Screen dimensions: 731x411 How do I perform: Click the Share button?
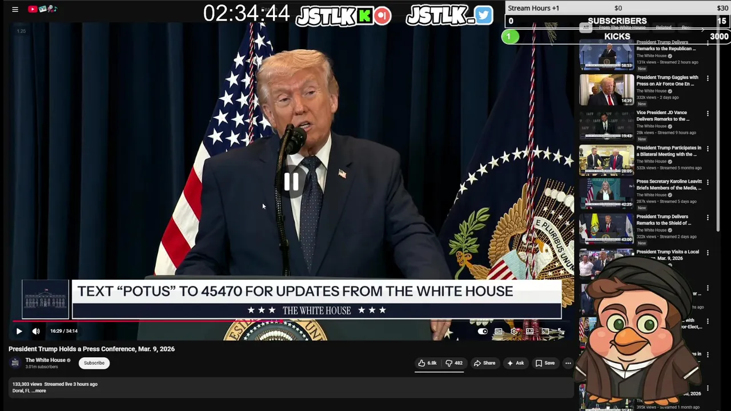(x=484, y=363)
